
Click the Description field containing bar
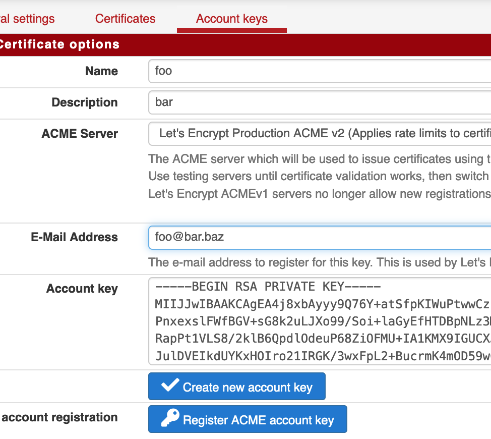(x=320, y=102)
